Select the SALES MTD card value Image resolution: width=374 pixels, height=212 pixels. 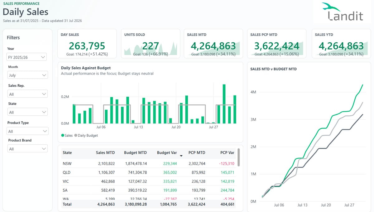213,46
